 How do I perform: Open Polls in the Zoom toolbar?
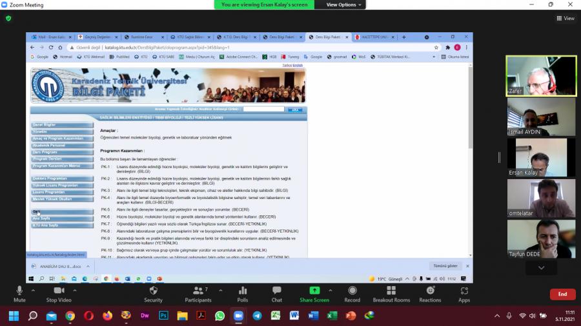point(243,294)
